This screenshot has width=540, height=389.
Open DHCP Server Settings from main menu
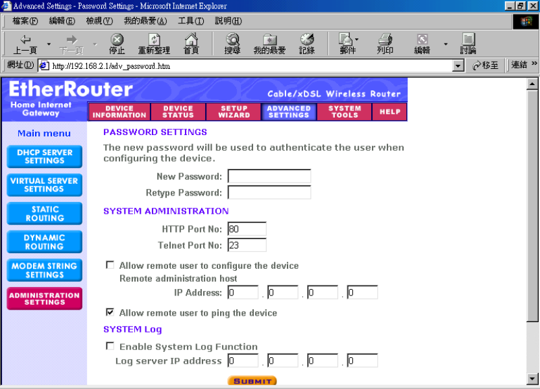pos(44,157)
